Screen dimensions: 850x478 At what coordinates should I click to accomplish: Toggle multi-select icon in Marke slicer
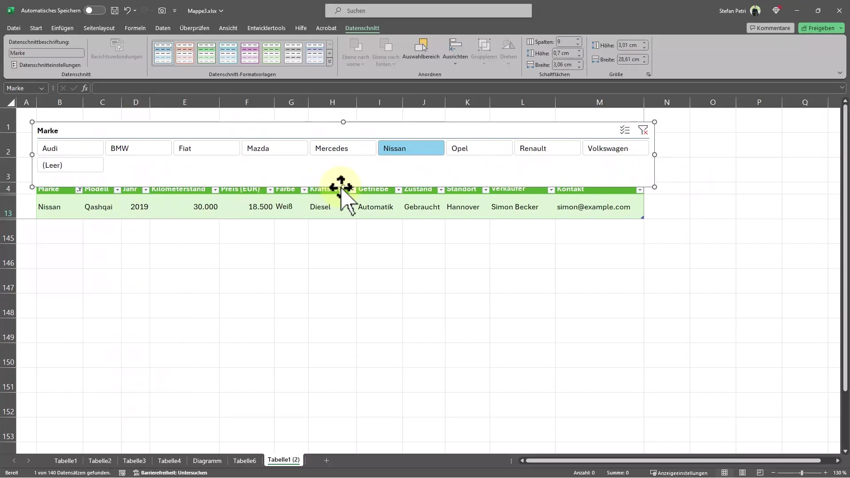pos(625,130)
